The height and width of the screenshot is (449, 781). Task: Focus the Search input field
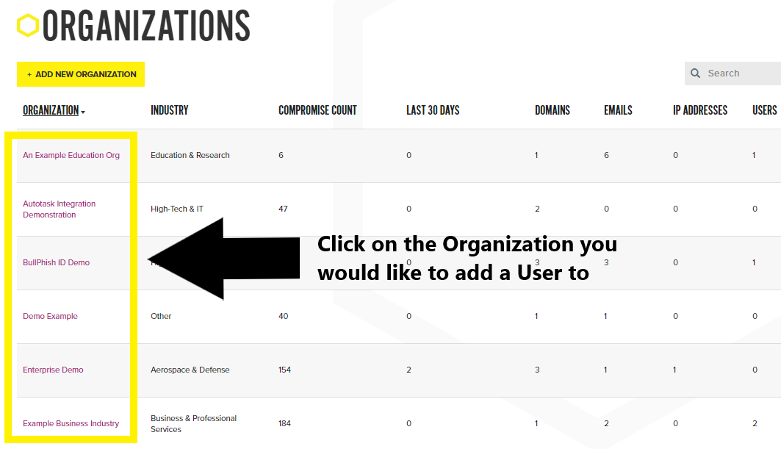[743, 73]
